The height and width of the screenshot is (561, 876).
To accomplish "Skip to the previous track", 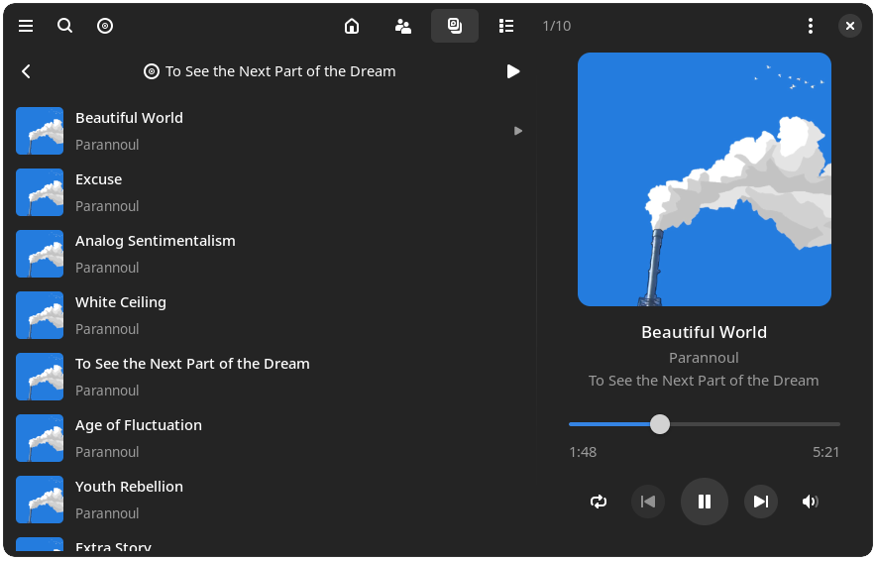I will point(648,502).
